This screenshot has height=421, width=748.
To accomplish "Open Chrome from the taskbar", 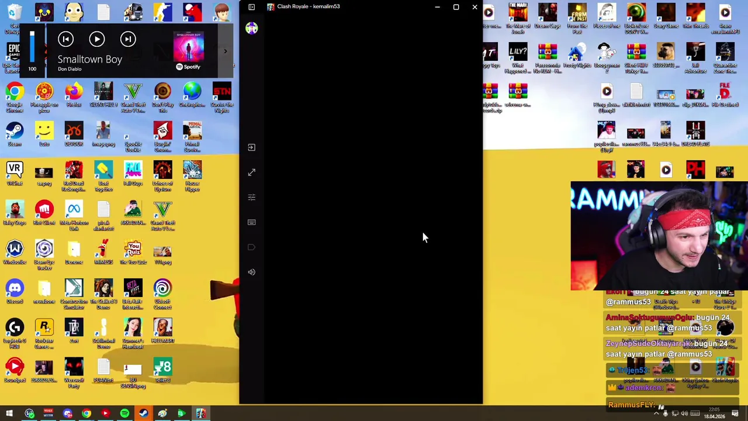I will (x=86, y=413).
